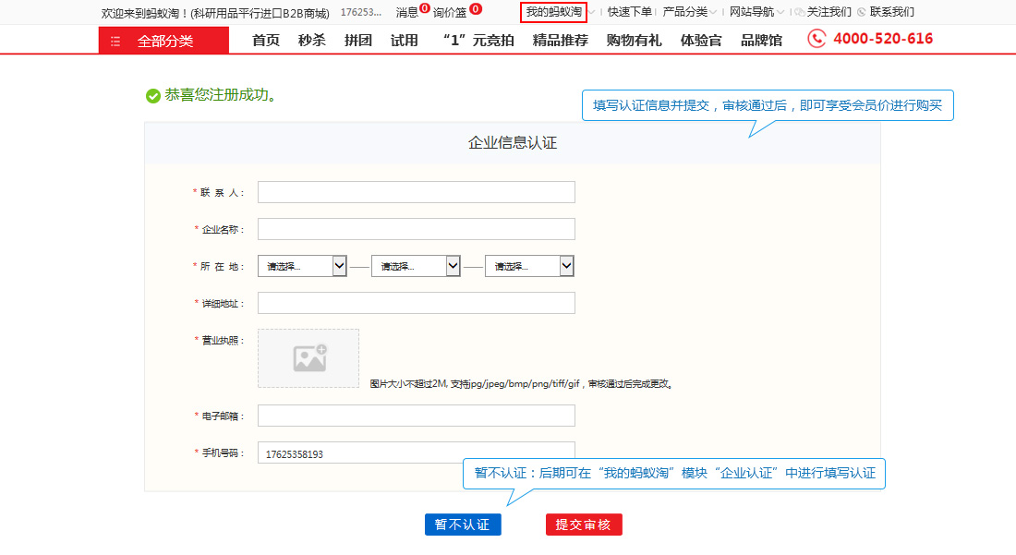Open the 试用 nav item
The width and height of the screenshot is (1016, 555).
click(405, 40)
